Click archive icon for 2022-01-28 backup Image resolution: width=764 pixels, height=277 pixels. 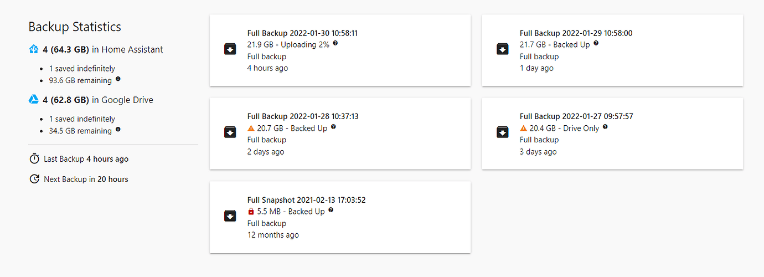pyautogui.click(x=230, y=132)
